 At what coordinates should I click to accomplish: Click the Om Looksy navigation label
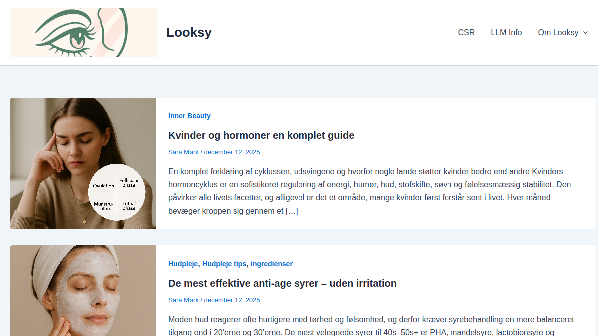[558, 32]
